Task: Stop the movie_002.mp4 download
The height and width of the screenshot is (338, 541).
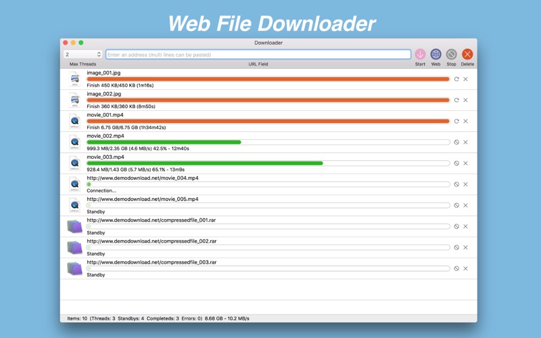Action: pyautogui.click(x=456, y=142)
